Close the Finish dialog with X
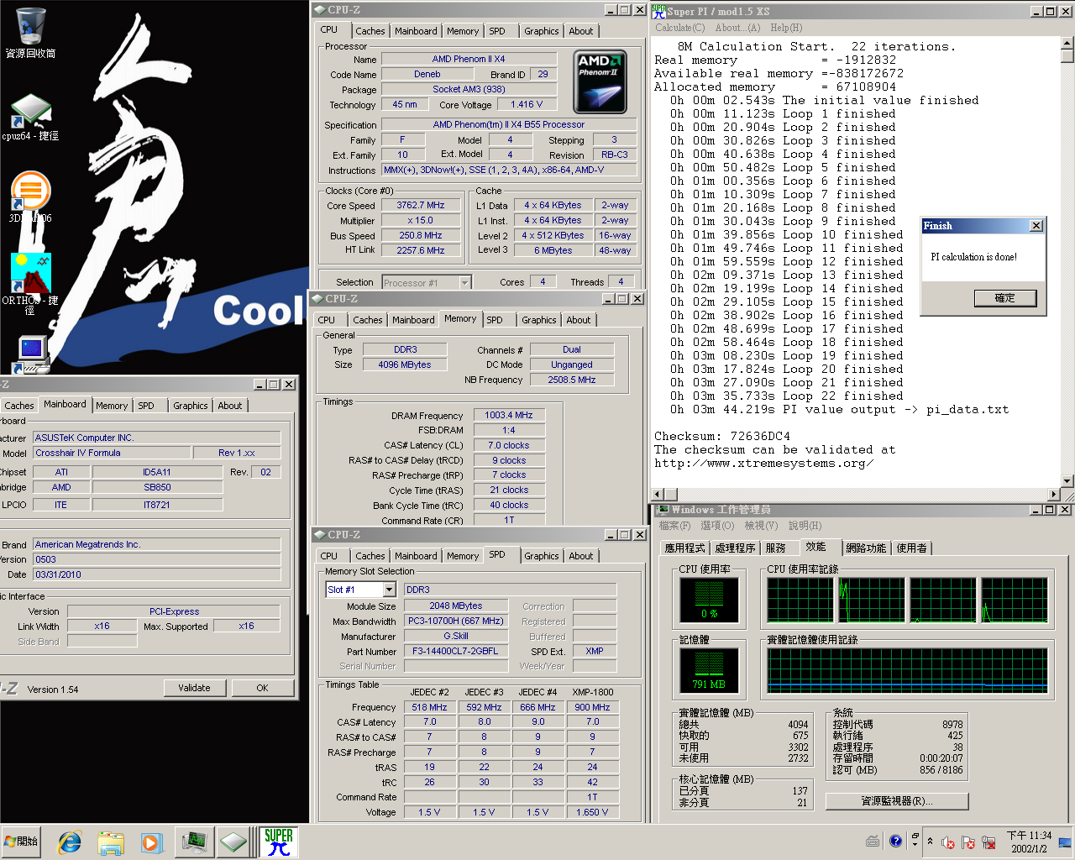The image size is (1075, 860). (1036, 226)
